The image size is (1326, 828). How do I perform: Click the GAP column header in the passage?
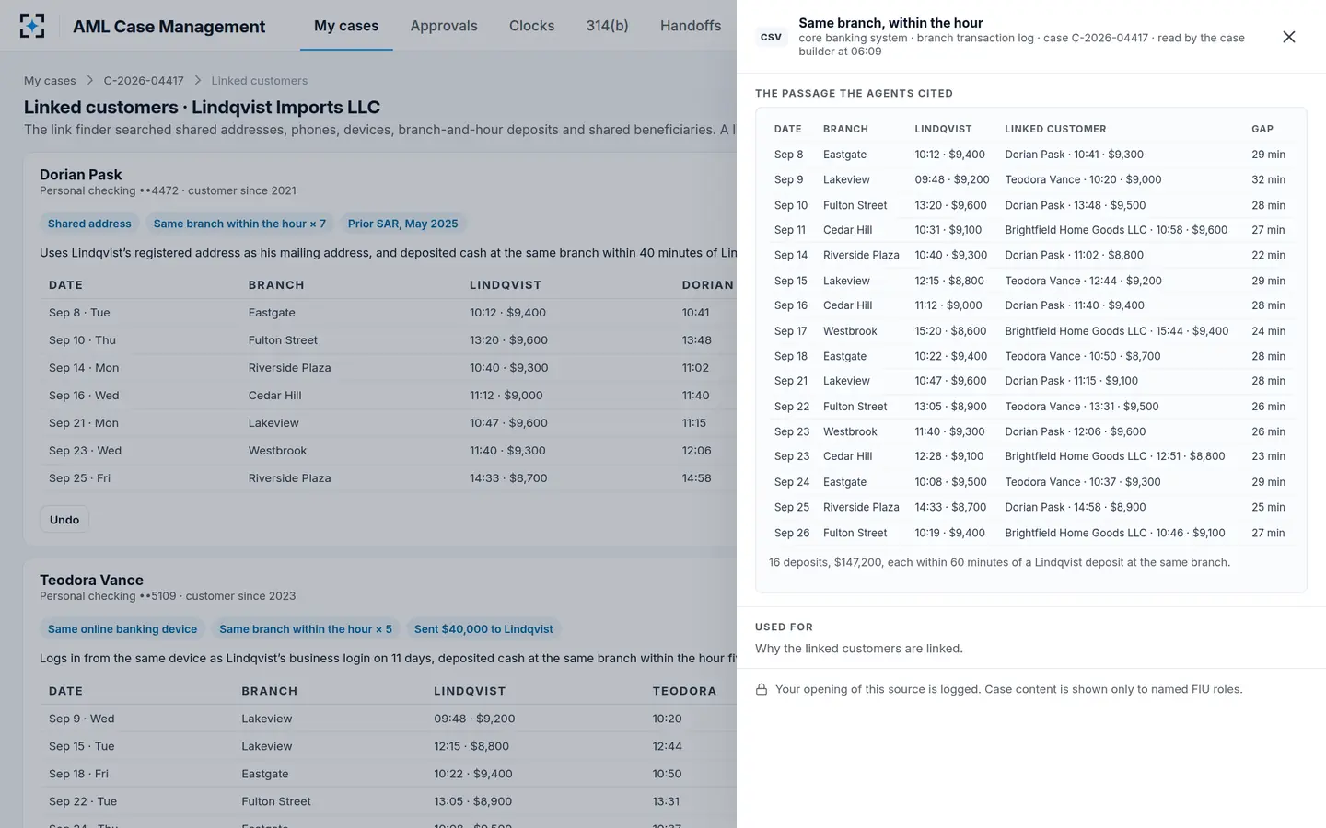pos(1262,129)
